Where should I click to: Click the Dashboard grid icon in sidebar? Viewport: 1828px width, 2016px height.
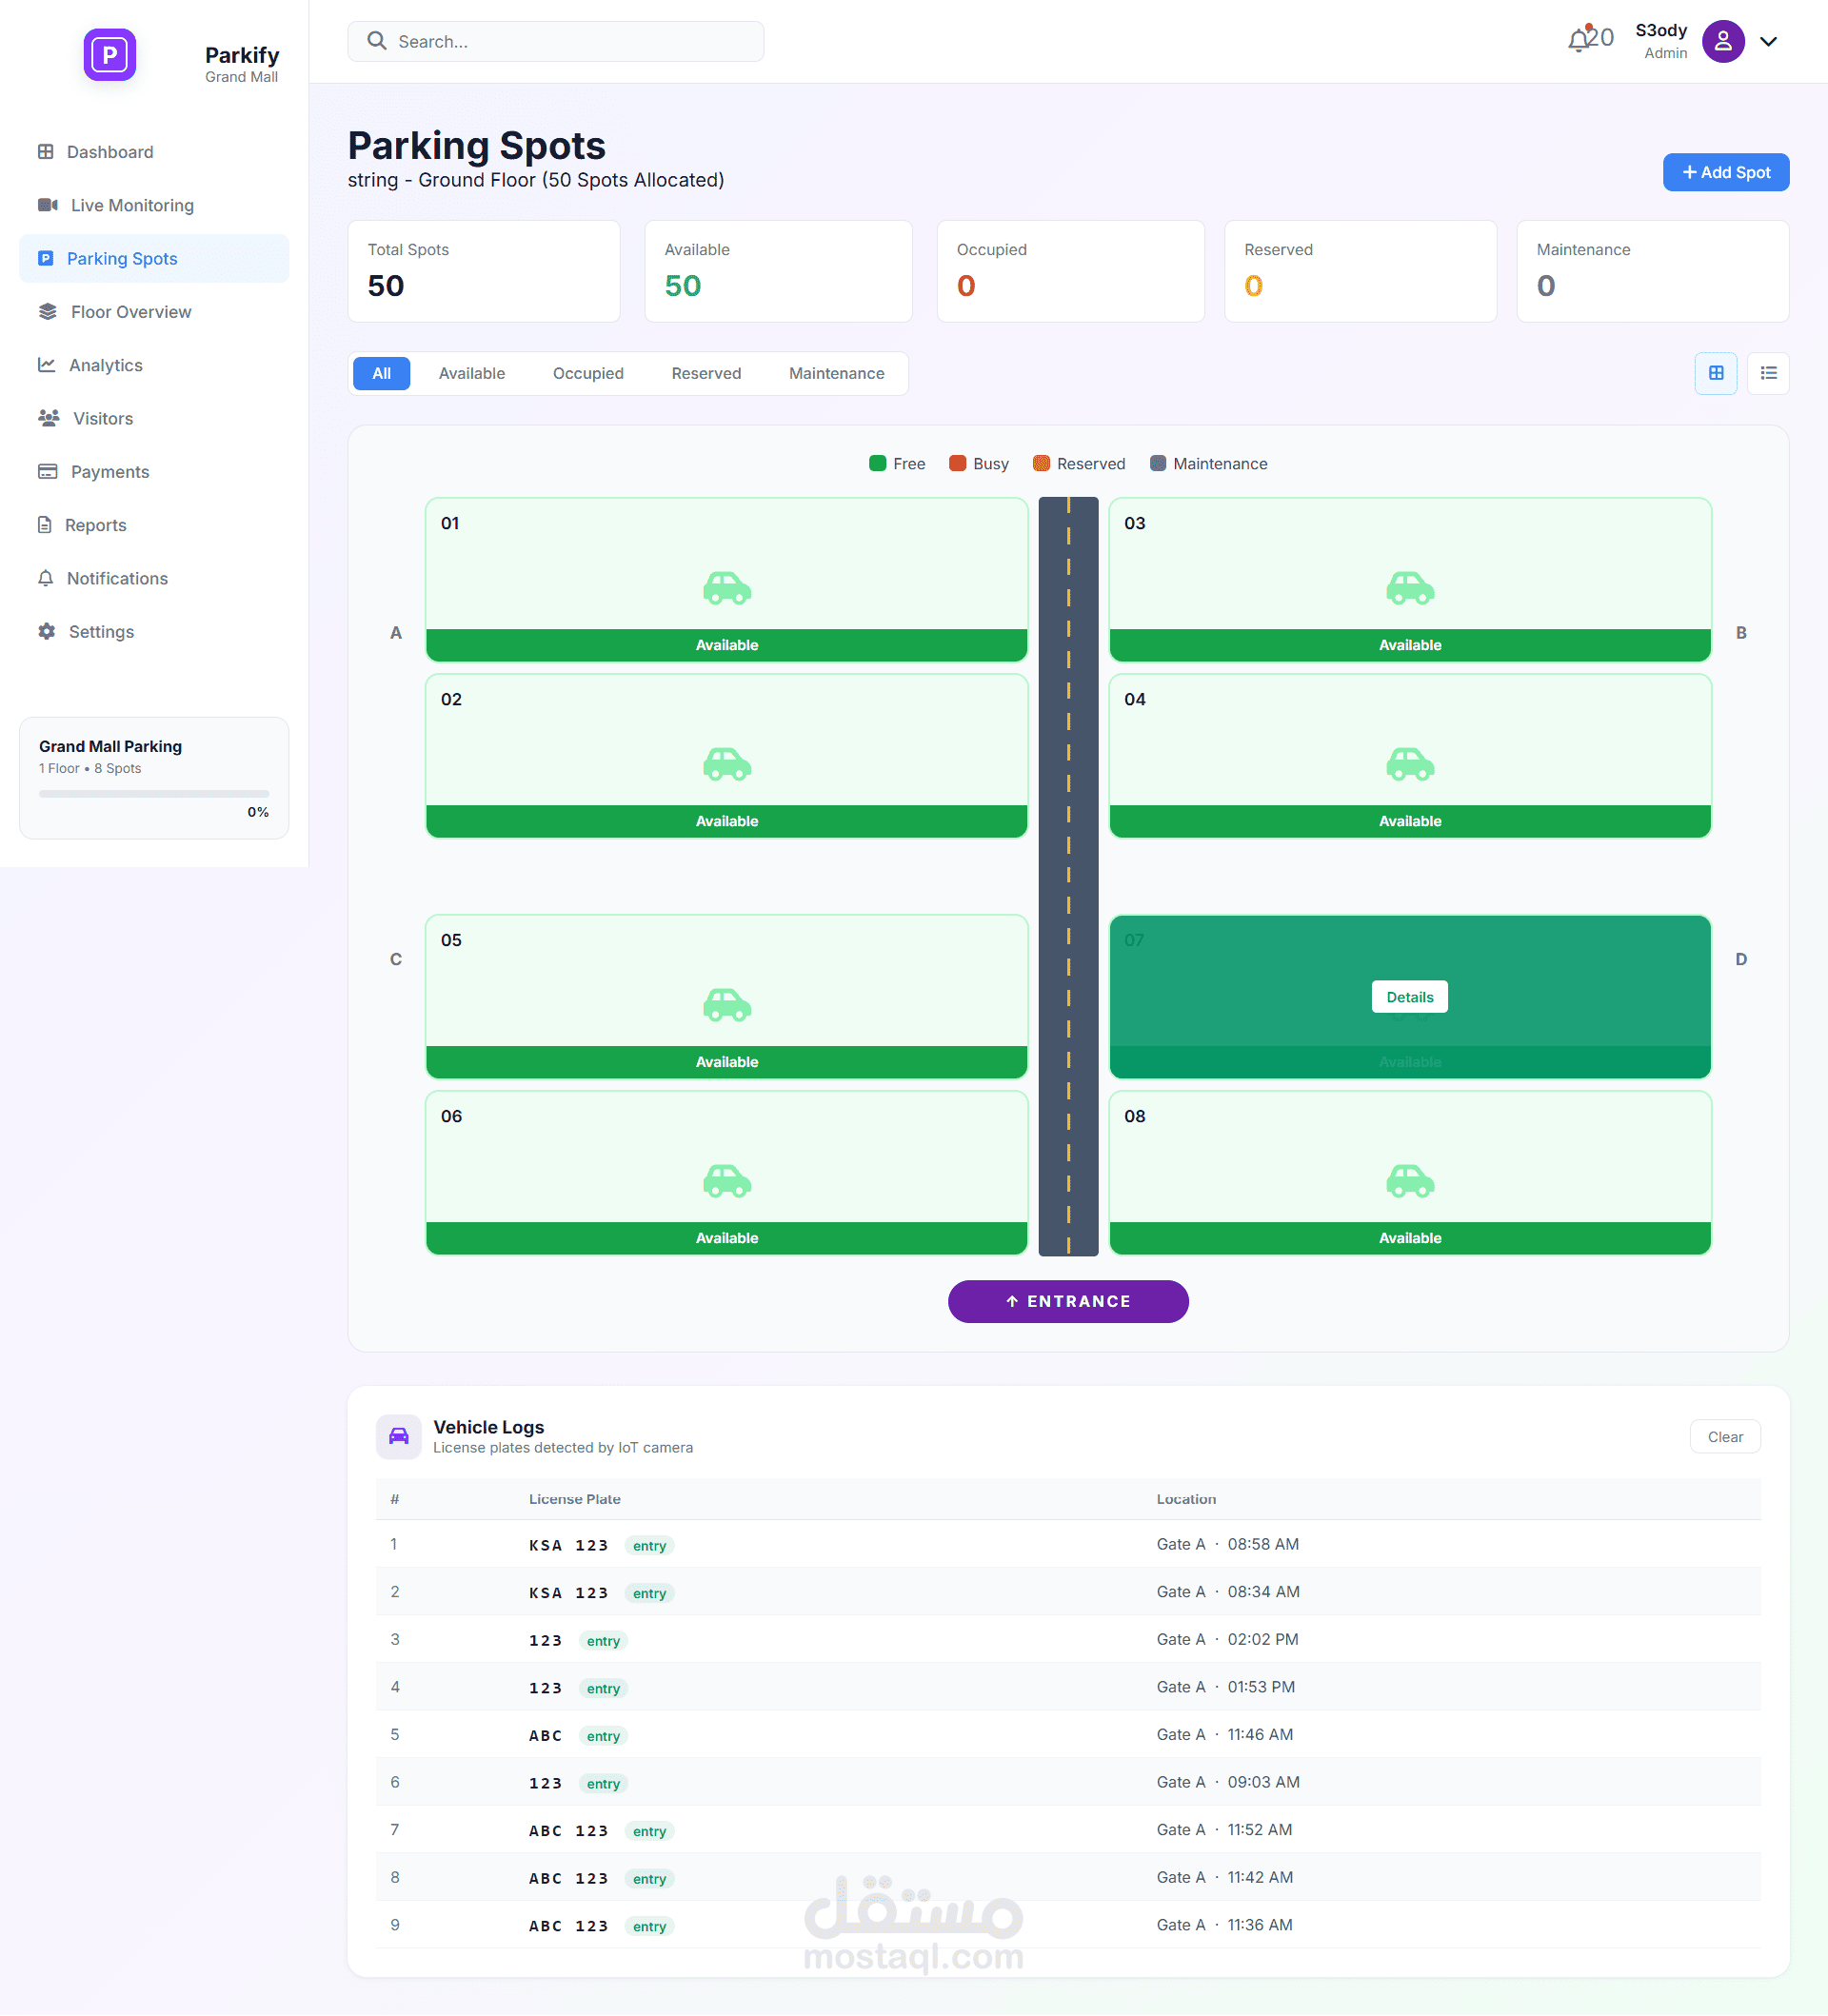45,152
